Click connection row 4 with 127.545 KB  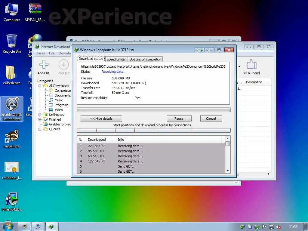[151, 161]
